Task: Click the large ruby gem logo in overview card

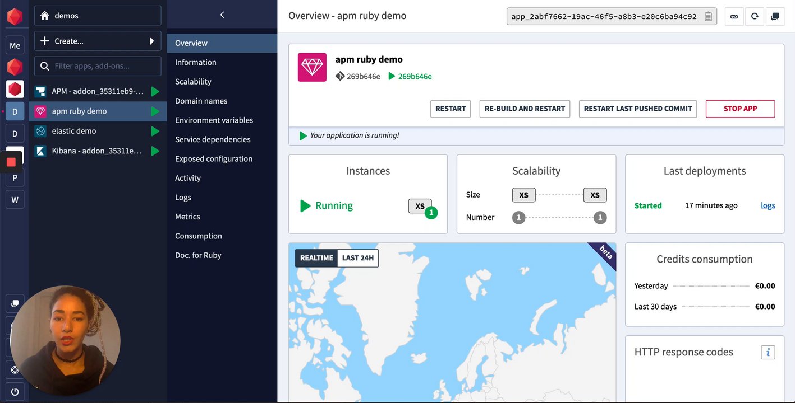Action: (x=312, y=67)
